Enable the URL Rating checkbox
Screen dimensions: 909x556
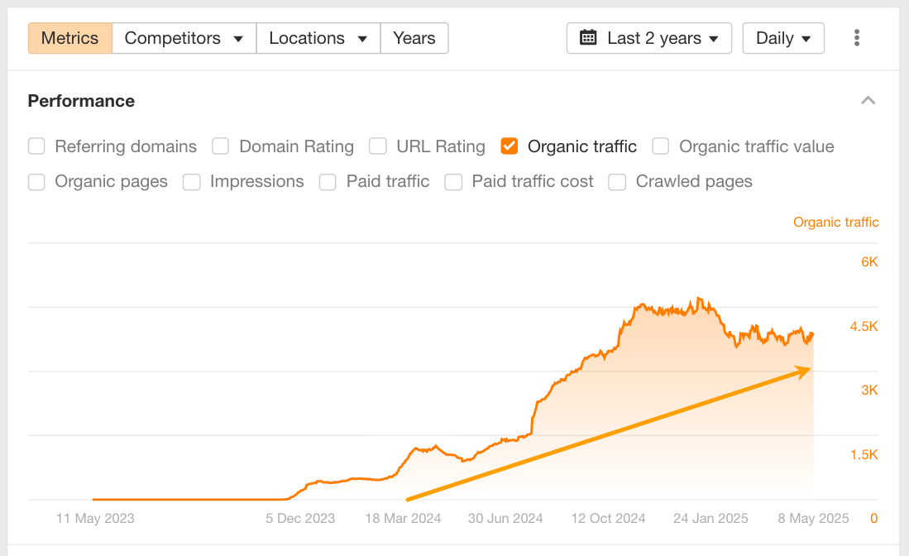tap(378, 146)
